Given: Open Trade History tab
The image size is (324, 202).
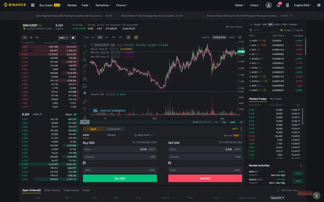Looking at the screenshot, I should [x=71, y=190].
